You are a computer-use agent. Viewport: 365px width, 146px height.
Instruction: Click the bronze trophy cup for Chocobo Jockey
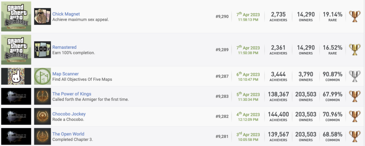point(354,117)
